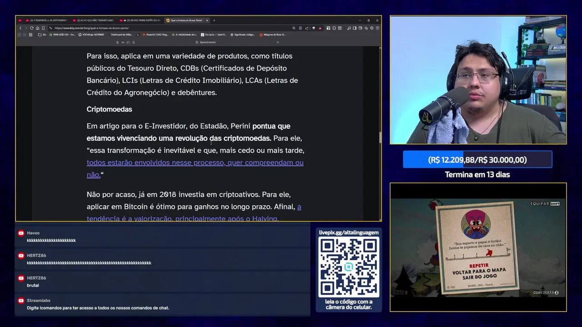Click the Speedreader appearance page icon
Viewport: 582px width, 327px height.
[117, 42]
